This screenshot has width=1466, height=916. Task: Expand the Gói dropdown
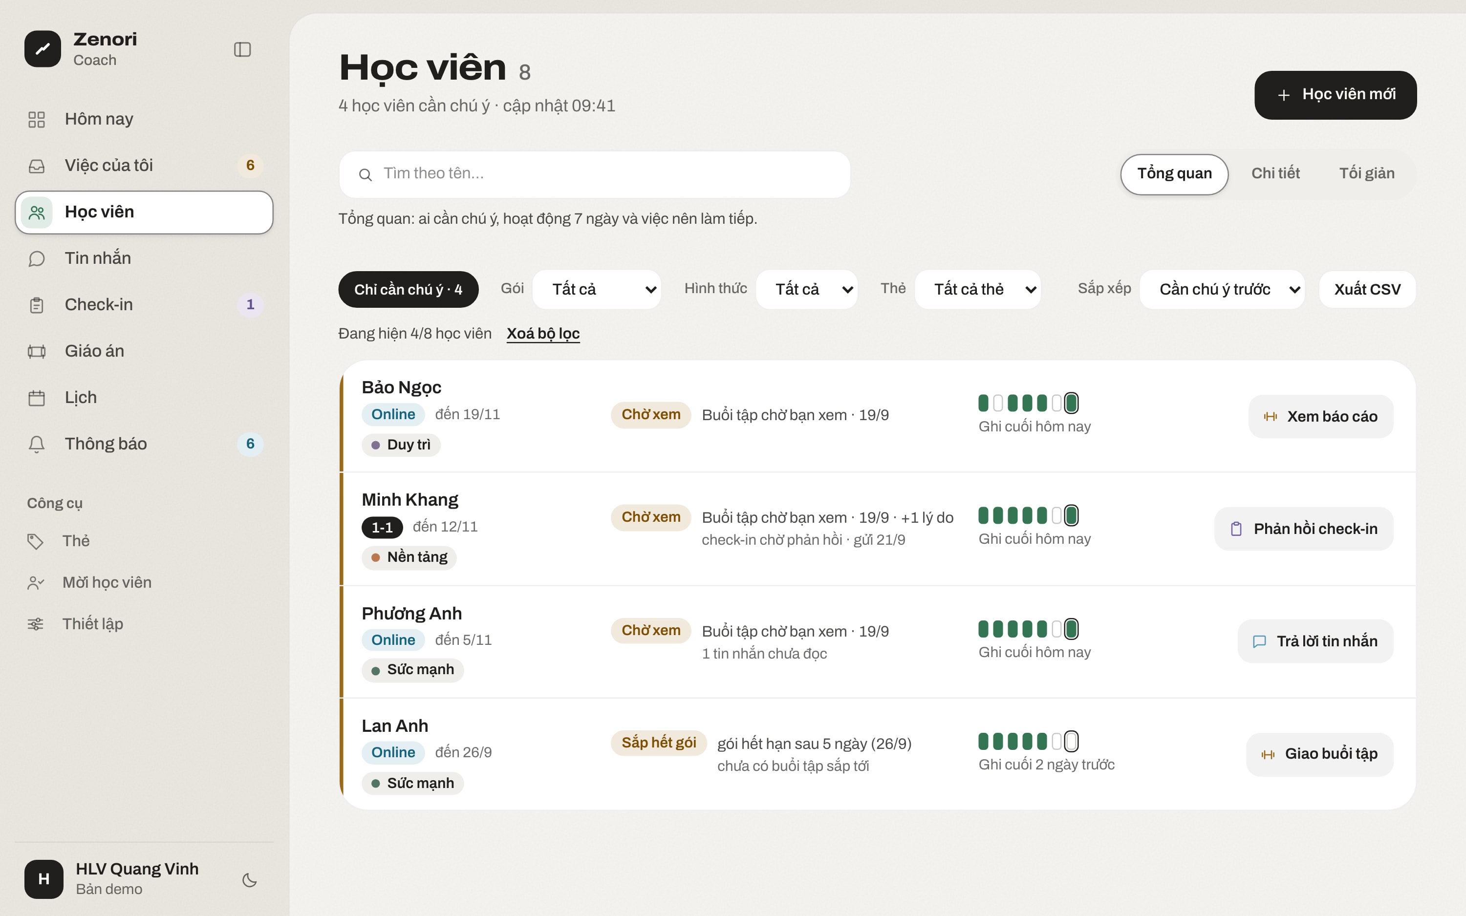tap(597, 290)
